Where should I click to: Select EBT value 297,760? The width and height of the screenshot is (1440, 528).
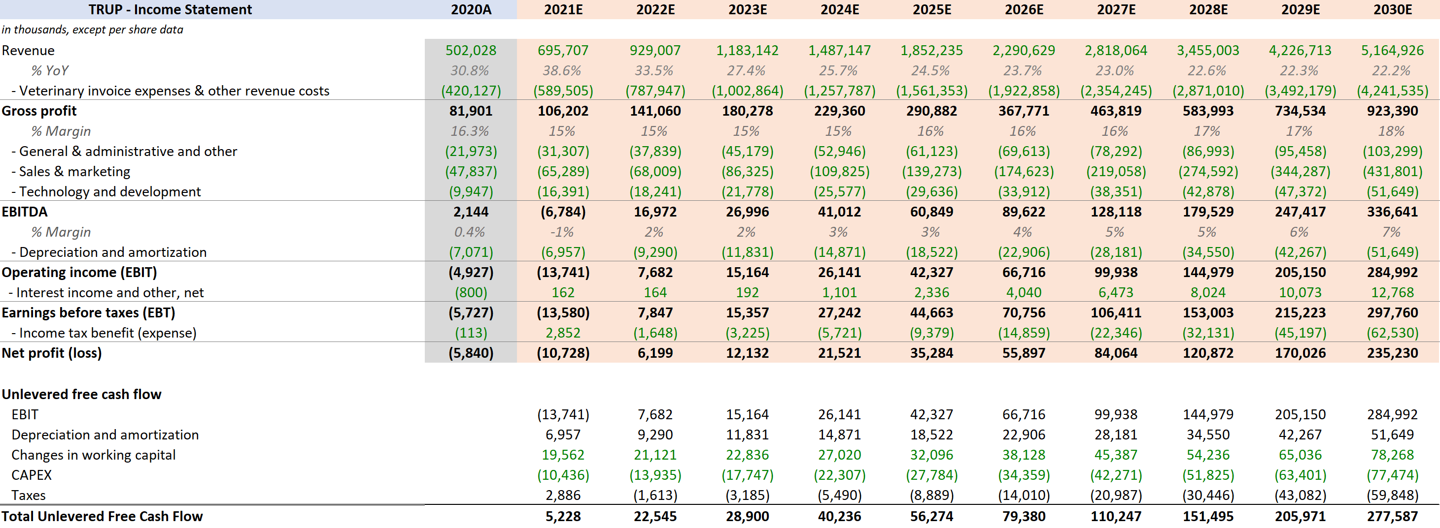1392,312
